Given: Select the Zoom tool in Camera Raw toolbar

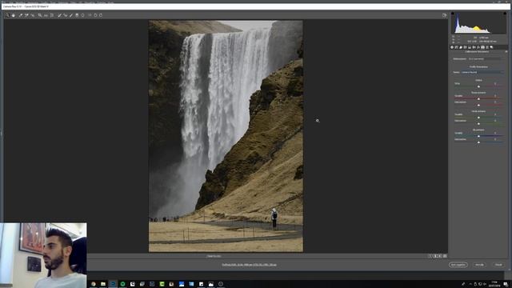Looking at the screenshot, I should coord(7,15).
